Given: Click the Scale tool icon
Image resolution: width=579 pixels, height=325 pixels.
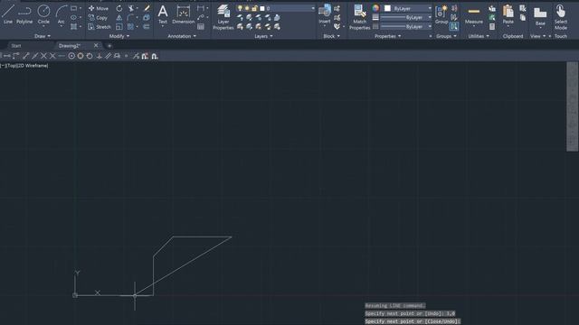Looking at the screenshot, I should pos(119,26).
